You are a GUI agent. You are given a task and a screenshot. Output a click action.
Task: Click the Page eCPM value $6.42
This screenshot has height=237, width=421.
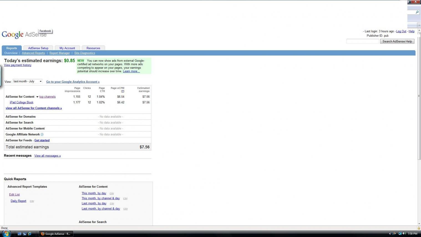(121, 102)
